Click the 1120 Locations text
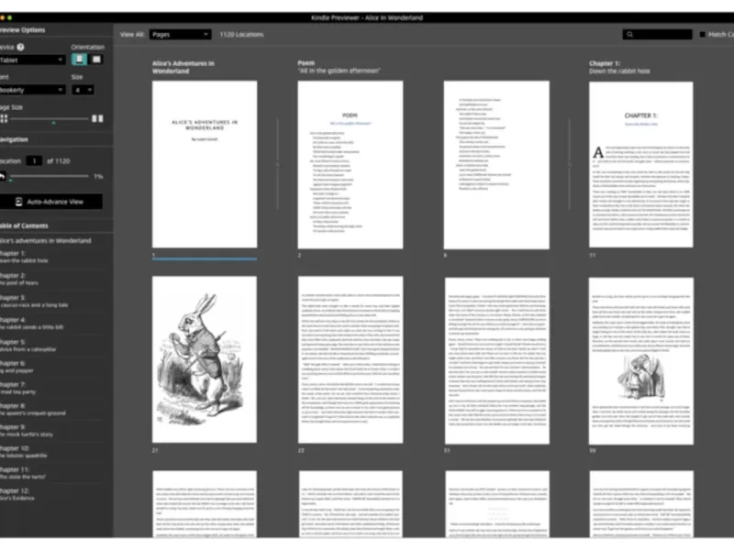This screenshot has height=550, width=734. [241, 34]
